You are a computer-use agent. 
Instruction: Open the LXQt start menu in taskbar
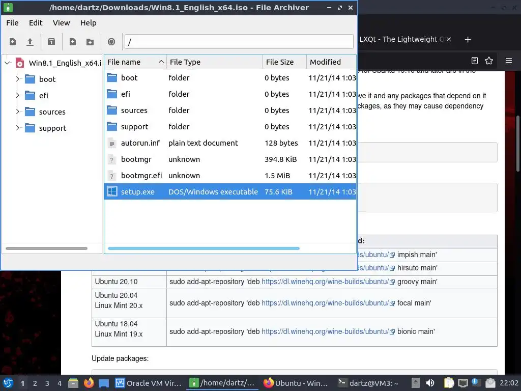pyautogui.click(x=8, y=383)
